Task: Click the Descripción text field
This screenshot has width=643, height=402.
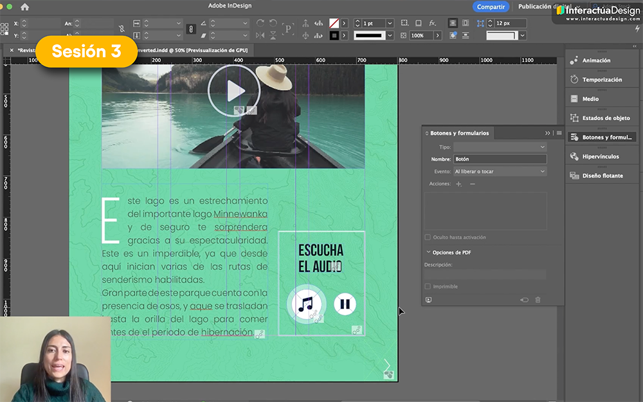Action: 485,275
